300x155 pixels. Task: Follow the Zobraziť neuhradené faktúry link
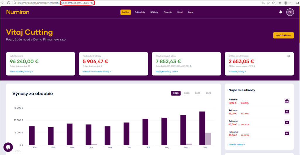[97, 72]
